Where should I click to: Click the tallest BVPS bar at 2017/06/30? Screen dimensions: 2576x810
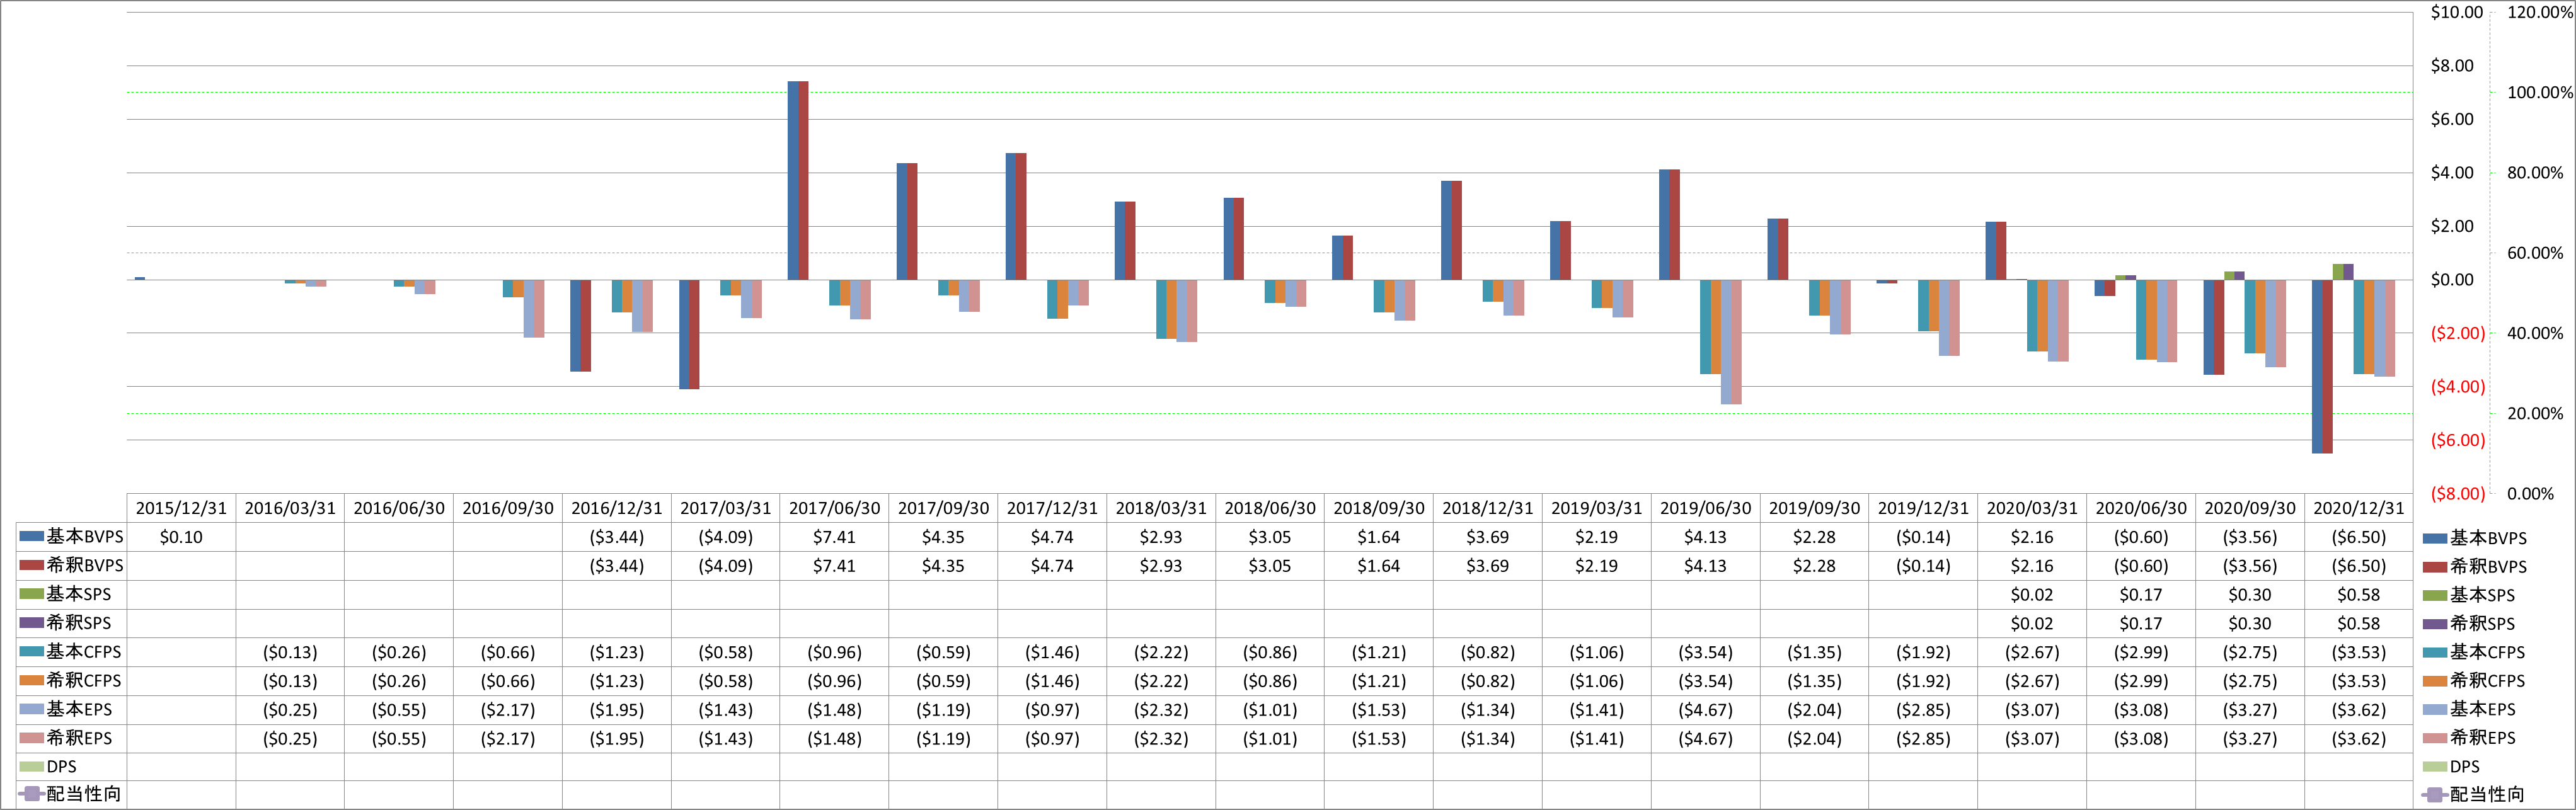798,181
